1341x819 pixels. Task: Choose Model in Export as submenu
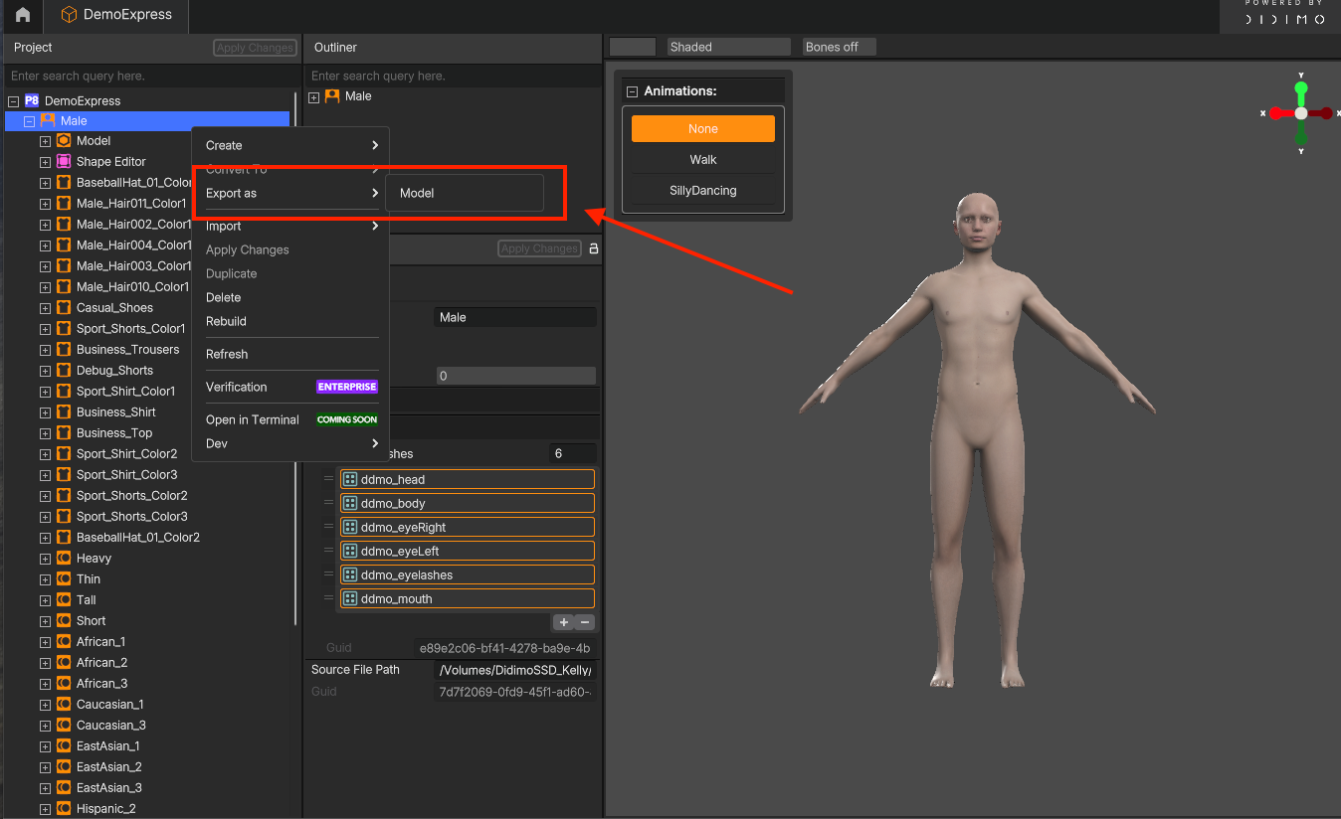(x=465, y=193)
